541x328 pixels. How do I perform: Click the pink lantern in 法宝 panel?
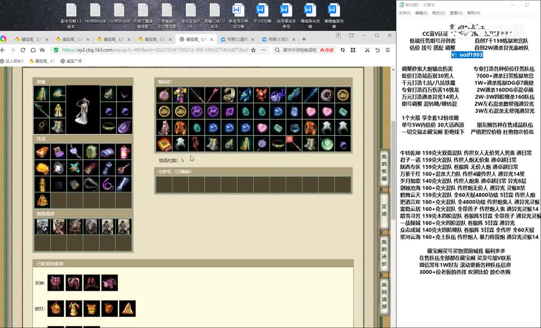pos(124,152)
